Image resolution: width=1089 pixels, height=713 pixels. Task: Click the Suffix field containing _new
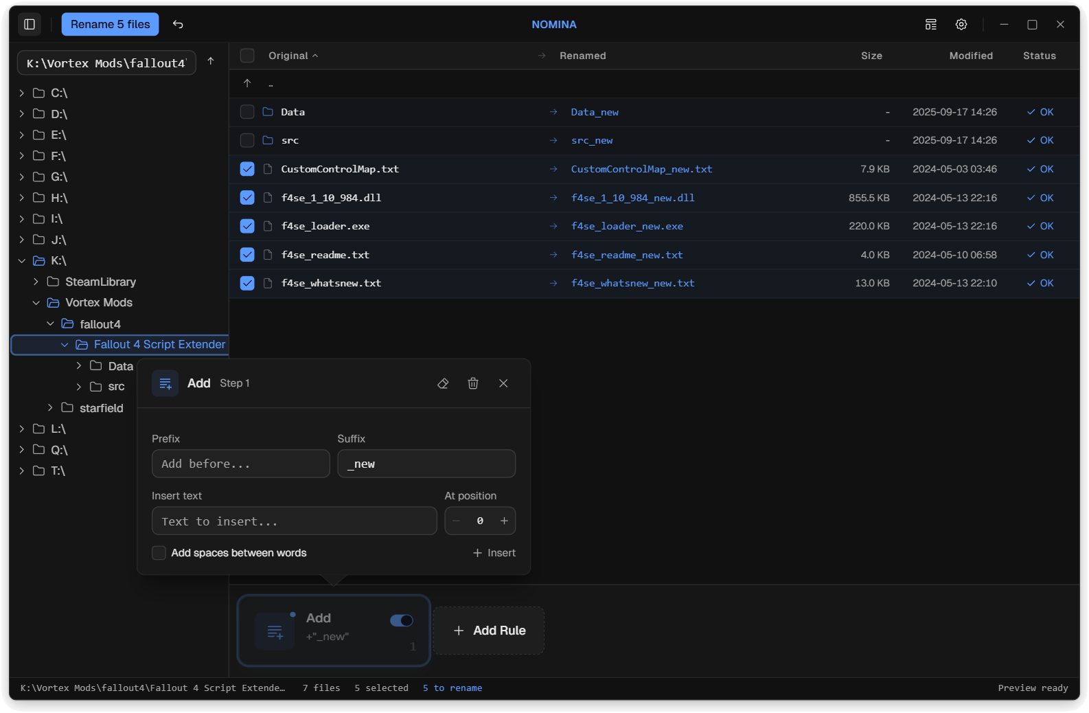(x=426, y=464)
